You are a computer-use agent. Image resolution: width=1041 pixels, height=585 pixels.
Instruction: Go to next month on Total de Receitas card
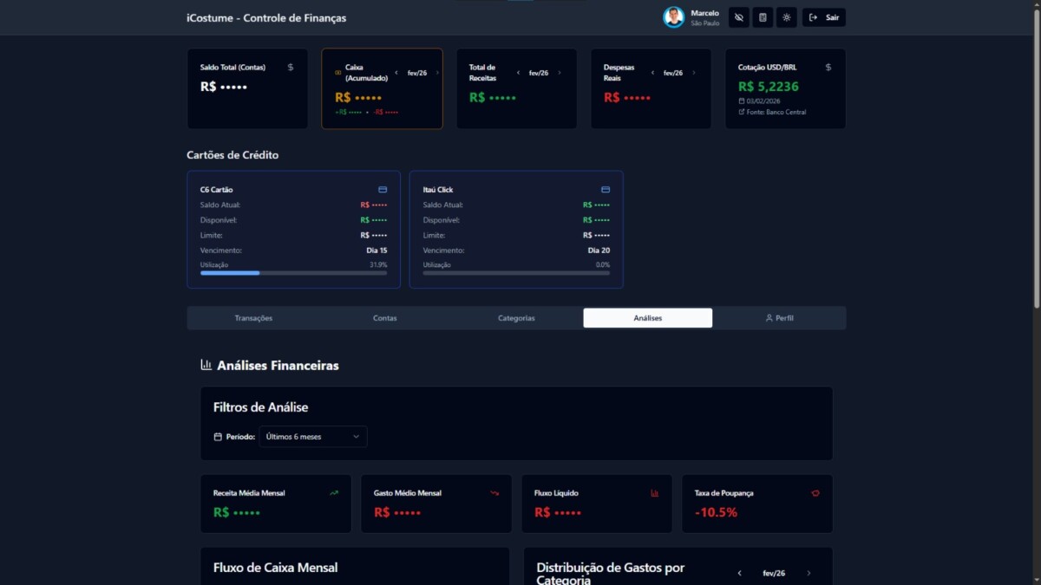(560, 73)
